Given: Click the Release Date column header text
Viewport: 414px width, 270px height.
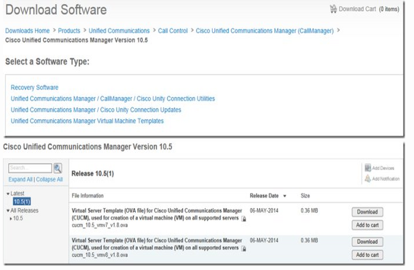Looking at the screenshot, I should 264,196.
